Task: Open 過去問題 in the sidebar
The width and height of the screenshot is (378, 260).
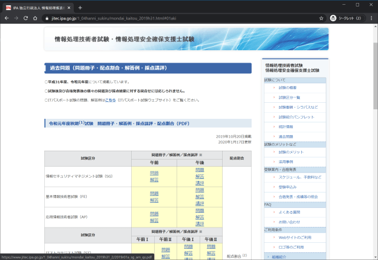Action: pos(286,136)
